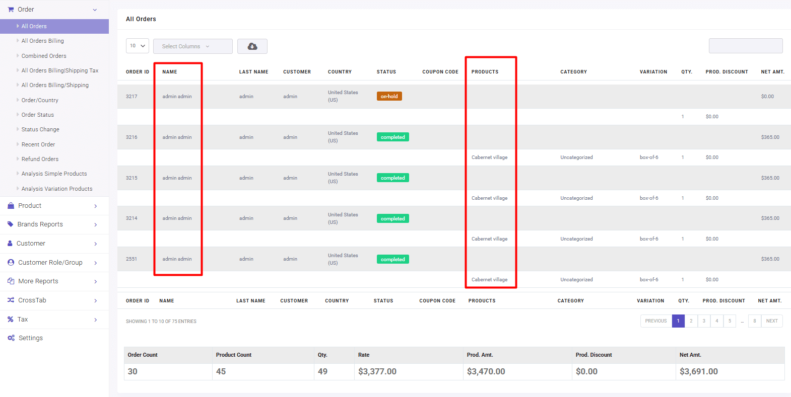791x397 pixels.
Task: Select Analysis Variation Products item
Action: (57, 189)
